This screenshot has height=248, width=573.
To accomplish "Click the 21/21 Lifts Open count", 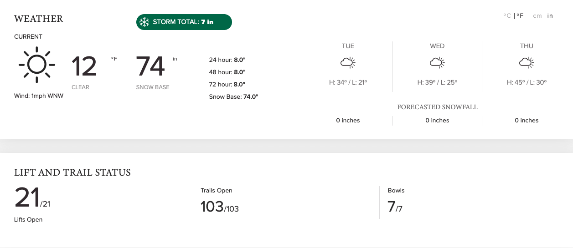I will point(32,198).
